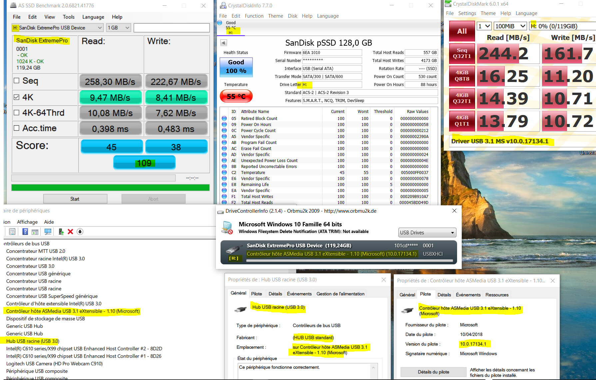This screenshot has width=596, height=380.
Task: Click the red 55 °C temperature indicator
Action: (x=236, y=96)
